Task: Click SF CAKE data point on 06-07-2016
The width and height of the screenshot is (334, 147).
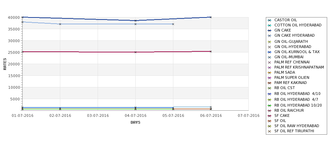Action: click(211, 51)
